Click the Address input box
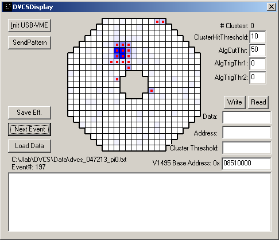 point(247,132)
